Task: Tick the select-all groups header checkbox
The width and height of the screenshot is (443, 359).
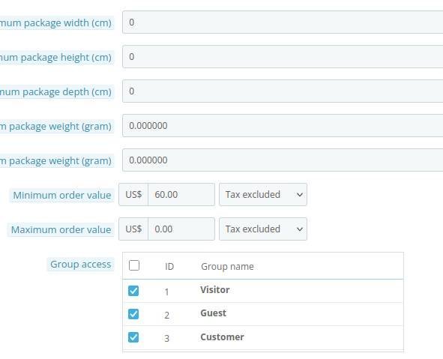Action: pyautogui.click(x=134, y=265)
